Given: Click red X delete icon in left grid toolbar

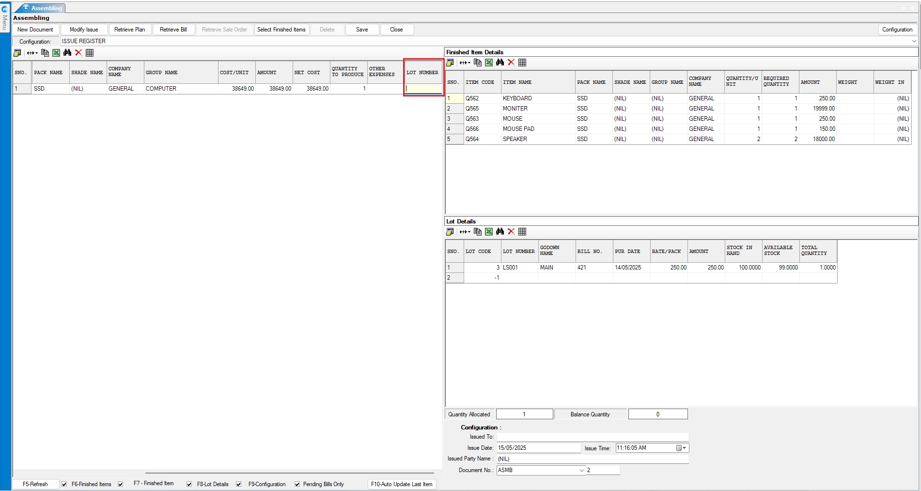Looking at the screenshot, I should tap(78, 53).
